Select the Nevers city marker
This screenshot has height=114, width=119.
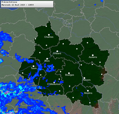click(x=84, y=78)
